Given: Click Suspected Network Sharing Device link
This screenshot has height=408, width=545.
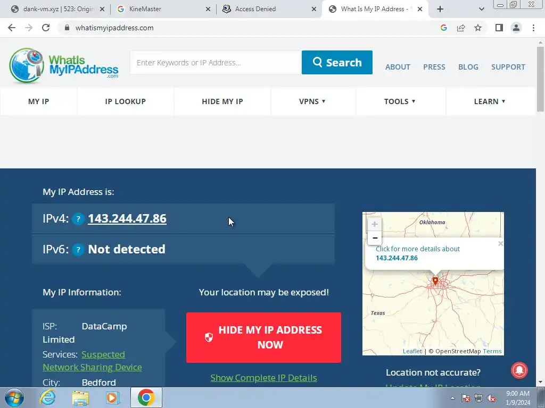Looking at the screenshot, I should pos(92,361).
